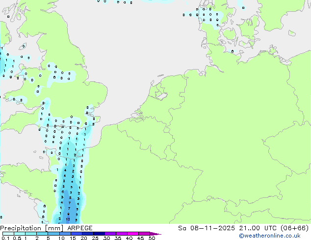
Task: Select the legend swatch between 35 and 40
Action: click(121, 234)
